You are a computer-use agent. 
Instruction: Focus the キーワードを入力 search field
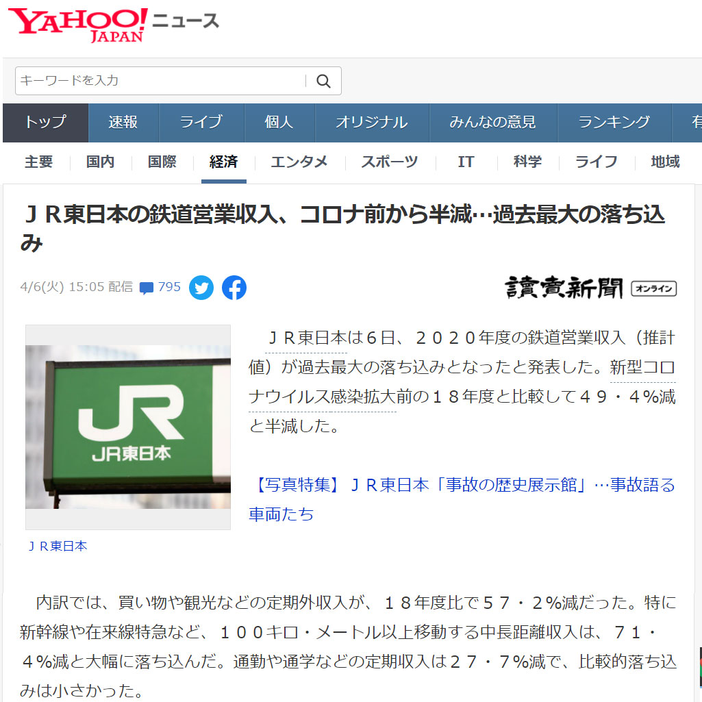161,81
